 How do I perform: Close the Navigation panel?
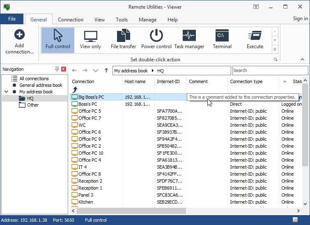tap(64, 69)
